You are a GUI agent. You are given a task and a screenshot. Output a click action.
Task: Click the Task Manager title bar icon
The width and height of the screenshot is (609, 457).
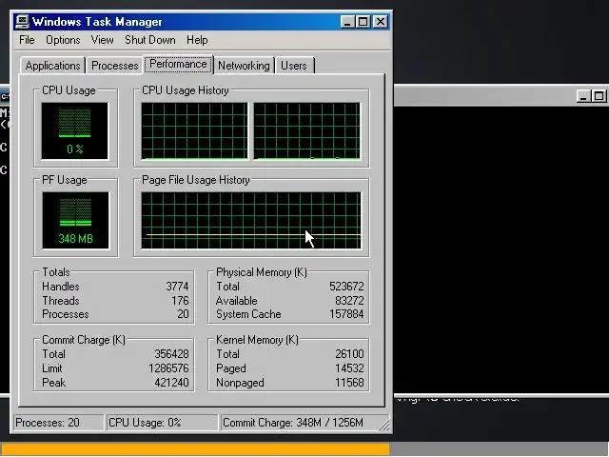[22, 21]
